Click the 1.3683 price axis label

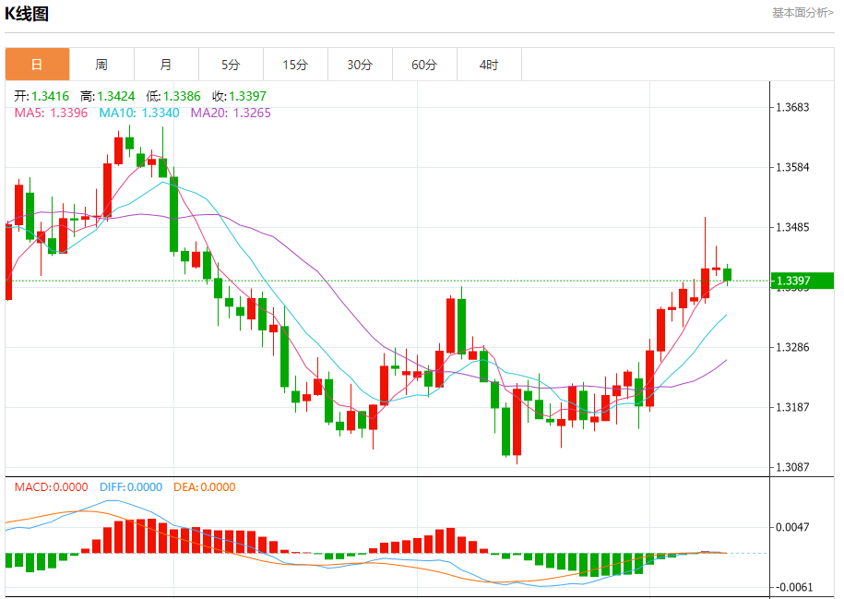792,107
